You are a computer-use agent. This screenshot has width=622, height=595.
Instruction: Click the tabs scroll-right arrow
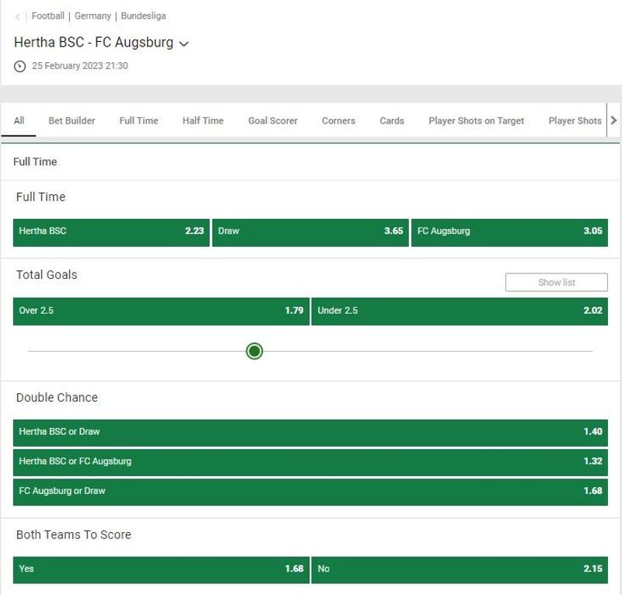point(613,120)
